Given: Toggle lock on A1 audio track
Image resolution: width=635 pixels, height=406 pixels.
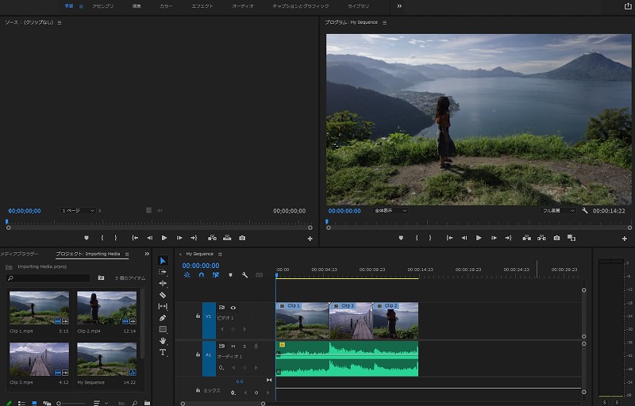Looking at the screenshot, I should (x=198, y=354).
